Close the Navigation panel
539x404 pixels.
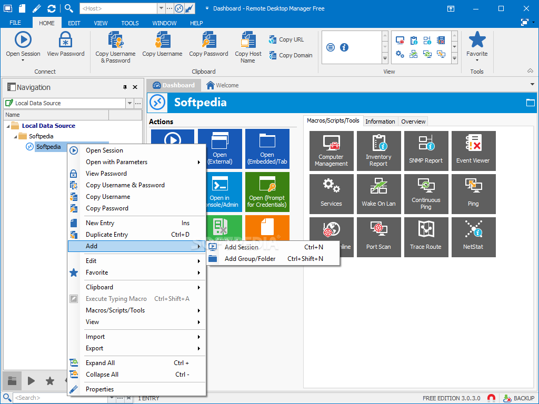point(135,87)
